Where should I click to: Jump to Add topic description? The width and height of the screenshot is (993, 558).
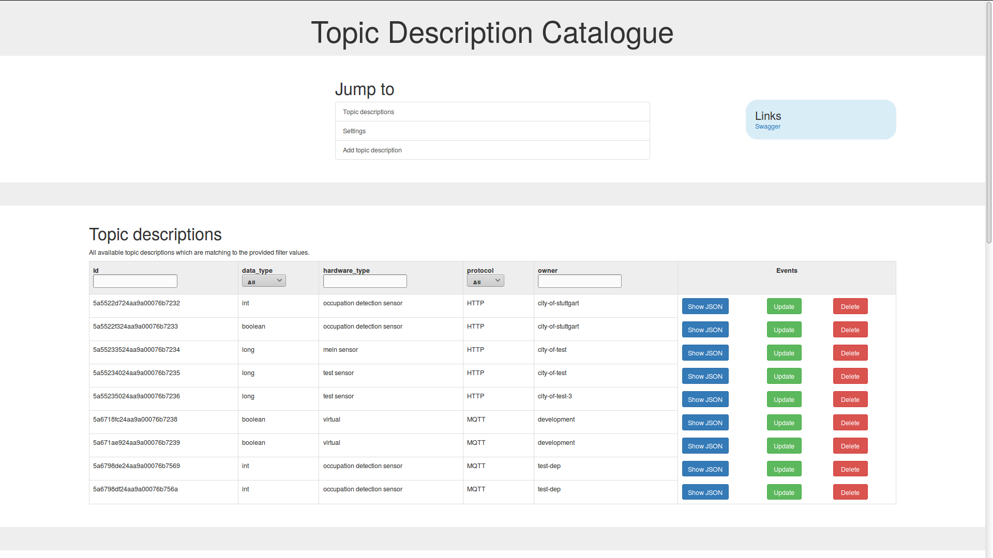372,150
